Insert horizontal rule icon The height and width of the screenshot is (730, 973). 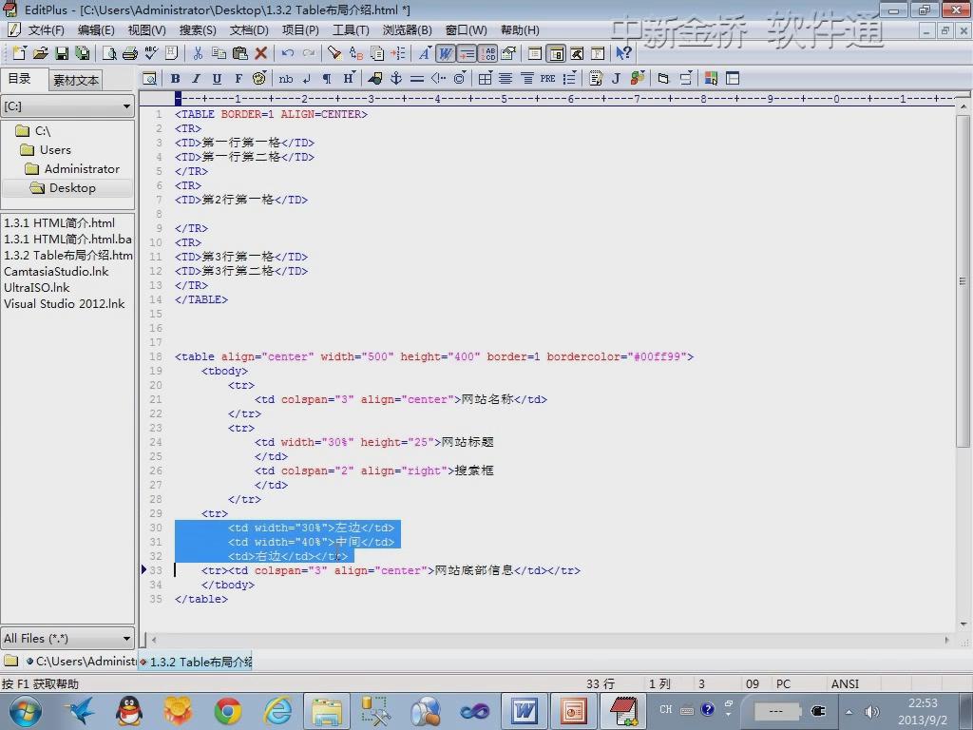(417, 79)
